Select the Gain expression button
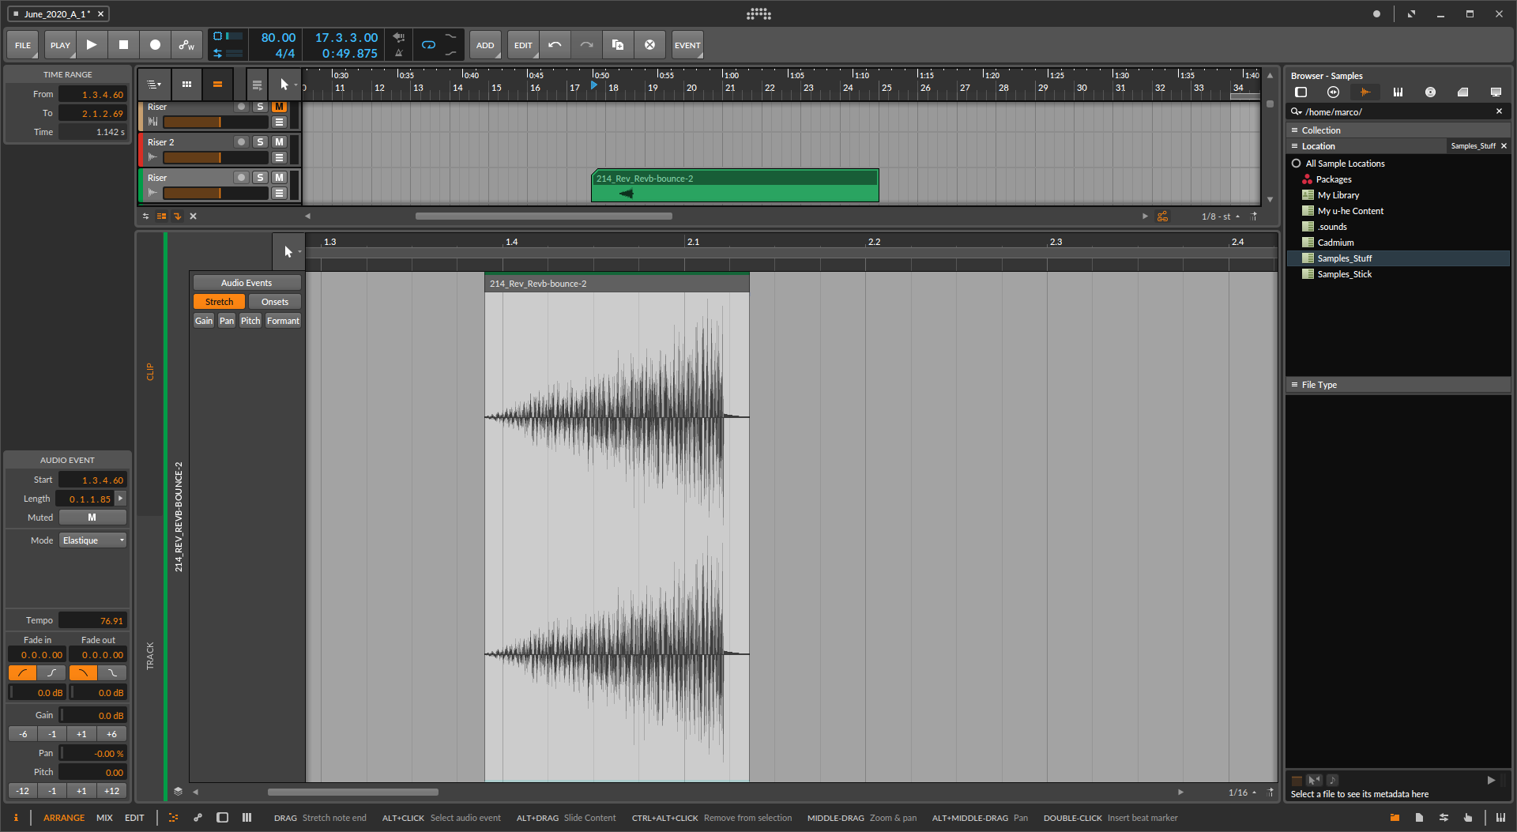Screen dimensions: 1517x832 pos(204,321)
